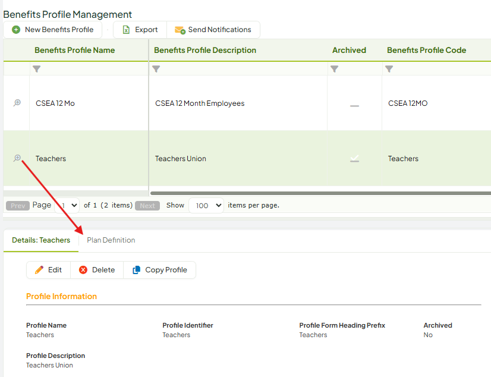Open filter for Archived column
The image size is (491, 377).
click(x=335, y=69)
